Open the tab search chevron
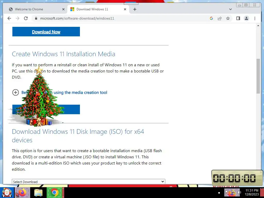The image size is (264, 198). pyautogui.click(x=230, y=9)
